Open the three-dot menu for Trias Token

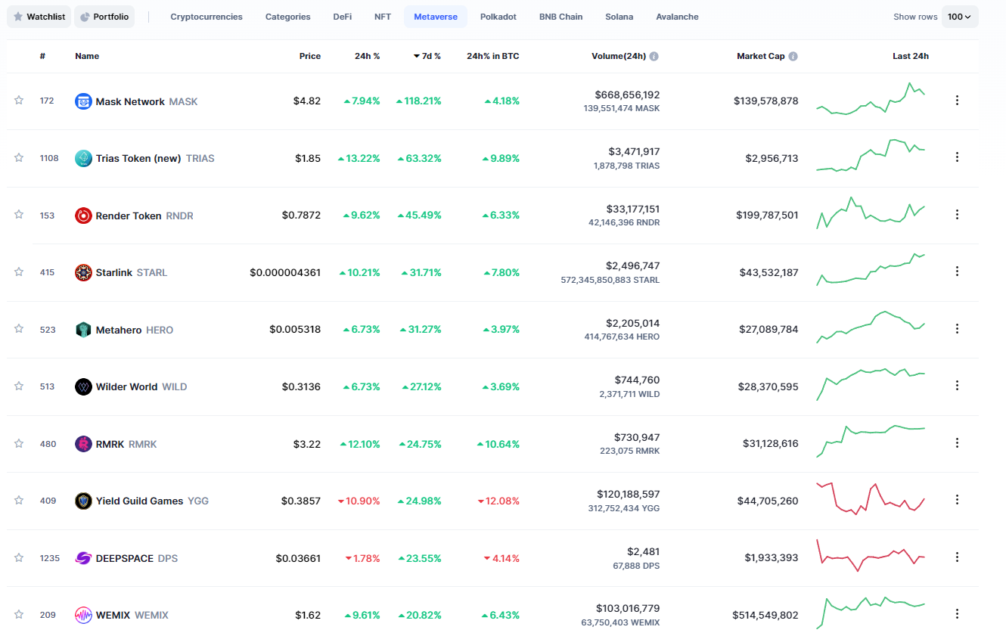(x=957, y=157)
